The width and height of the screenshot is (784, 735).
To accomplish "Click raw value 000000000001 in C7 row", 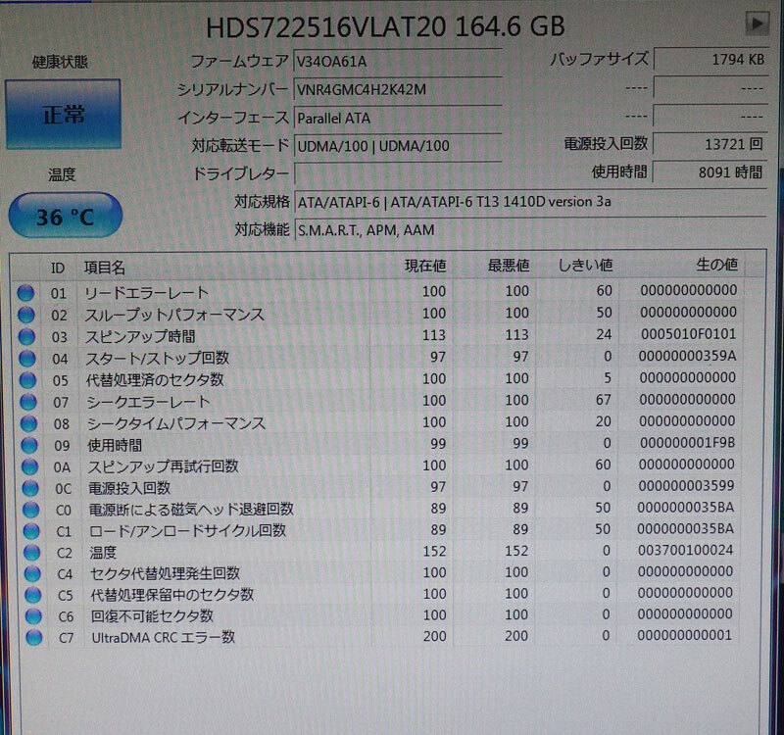I will tap(684, 635).
